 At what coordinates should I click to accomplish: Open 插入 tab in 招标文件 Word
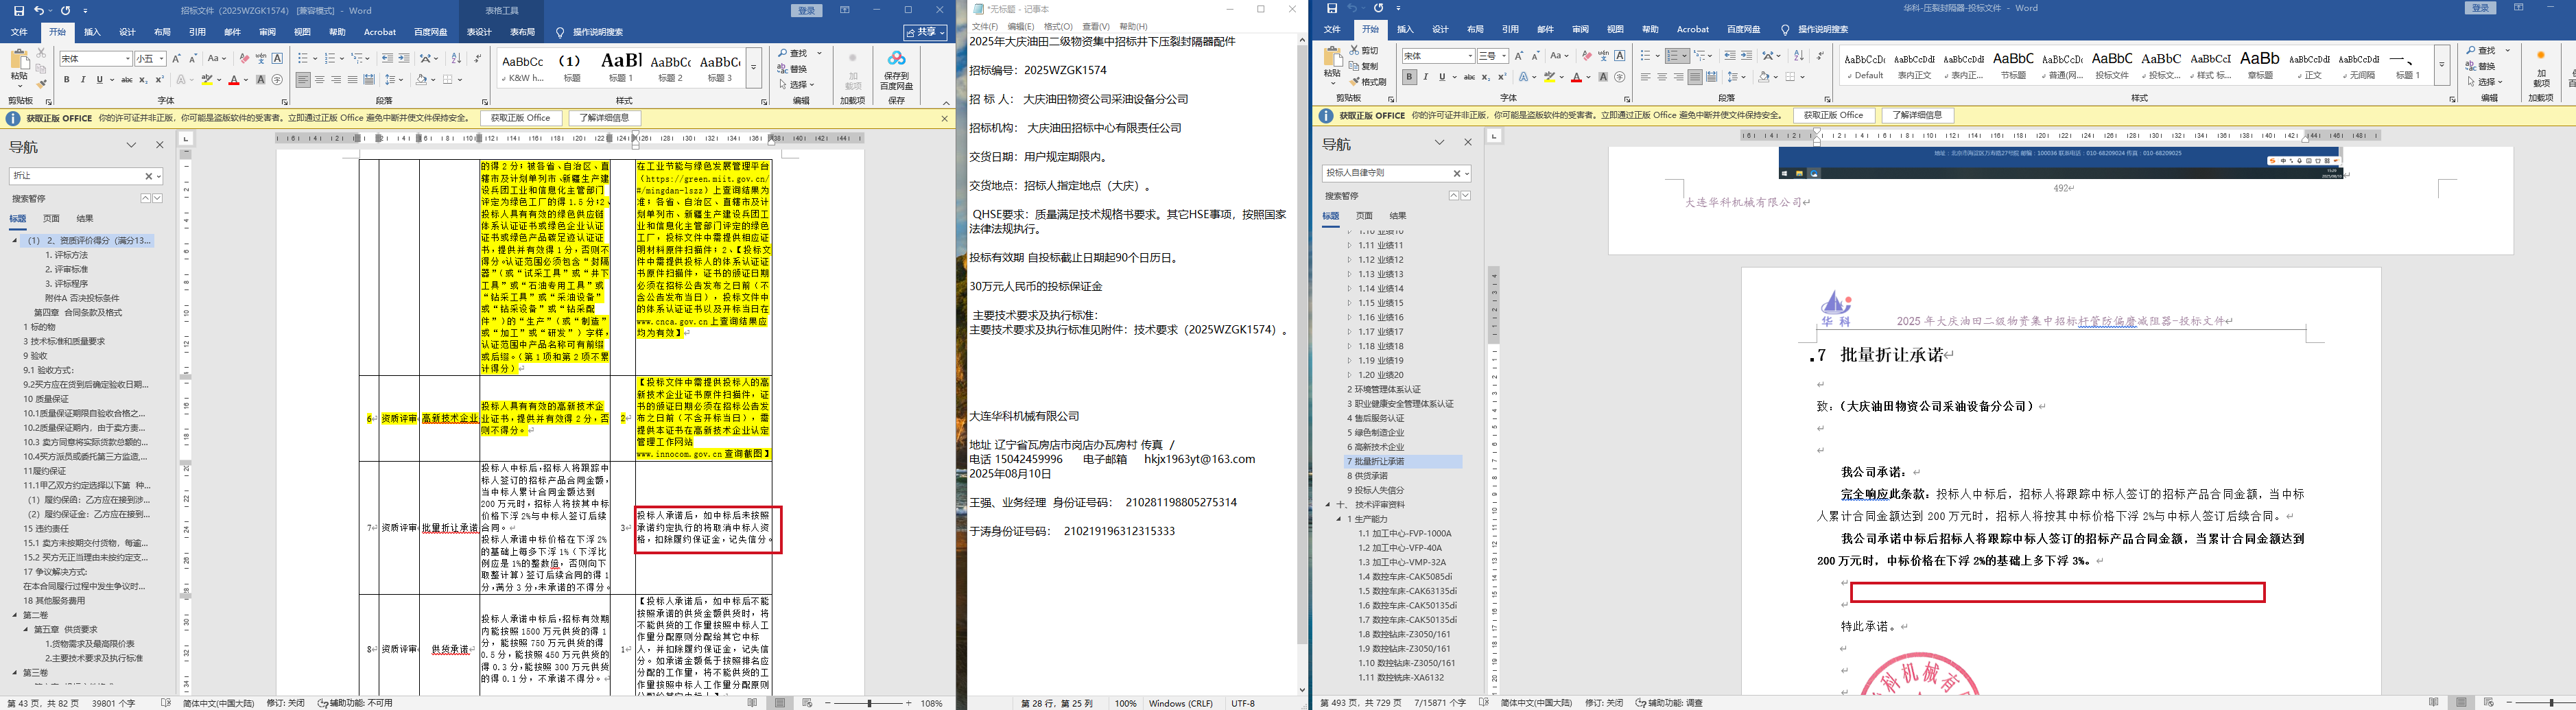[92, 32]
